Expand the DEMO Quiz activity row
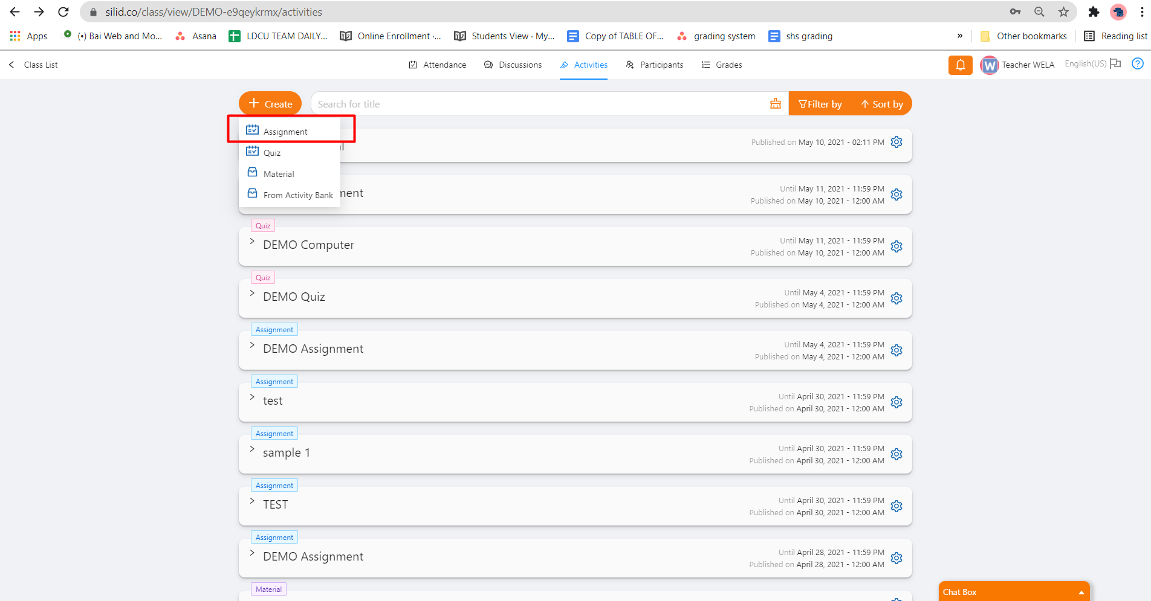Screen dimensions: 1151x601 tap(252, 294)
